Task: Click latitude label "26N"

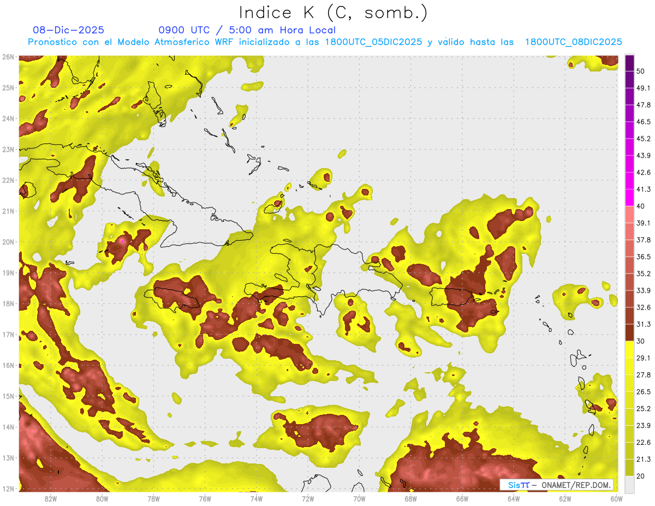Action: coord(8,57)
